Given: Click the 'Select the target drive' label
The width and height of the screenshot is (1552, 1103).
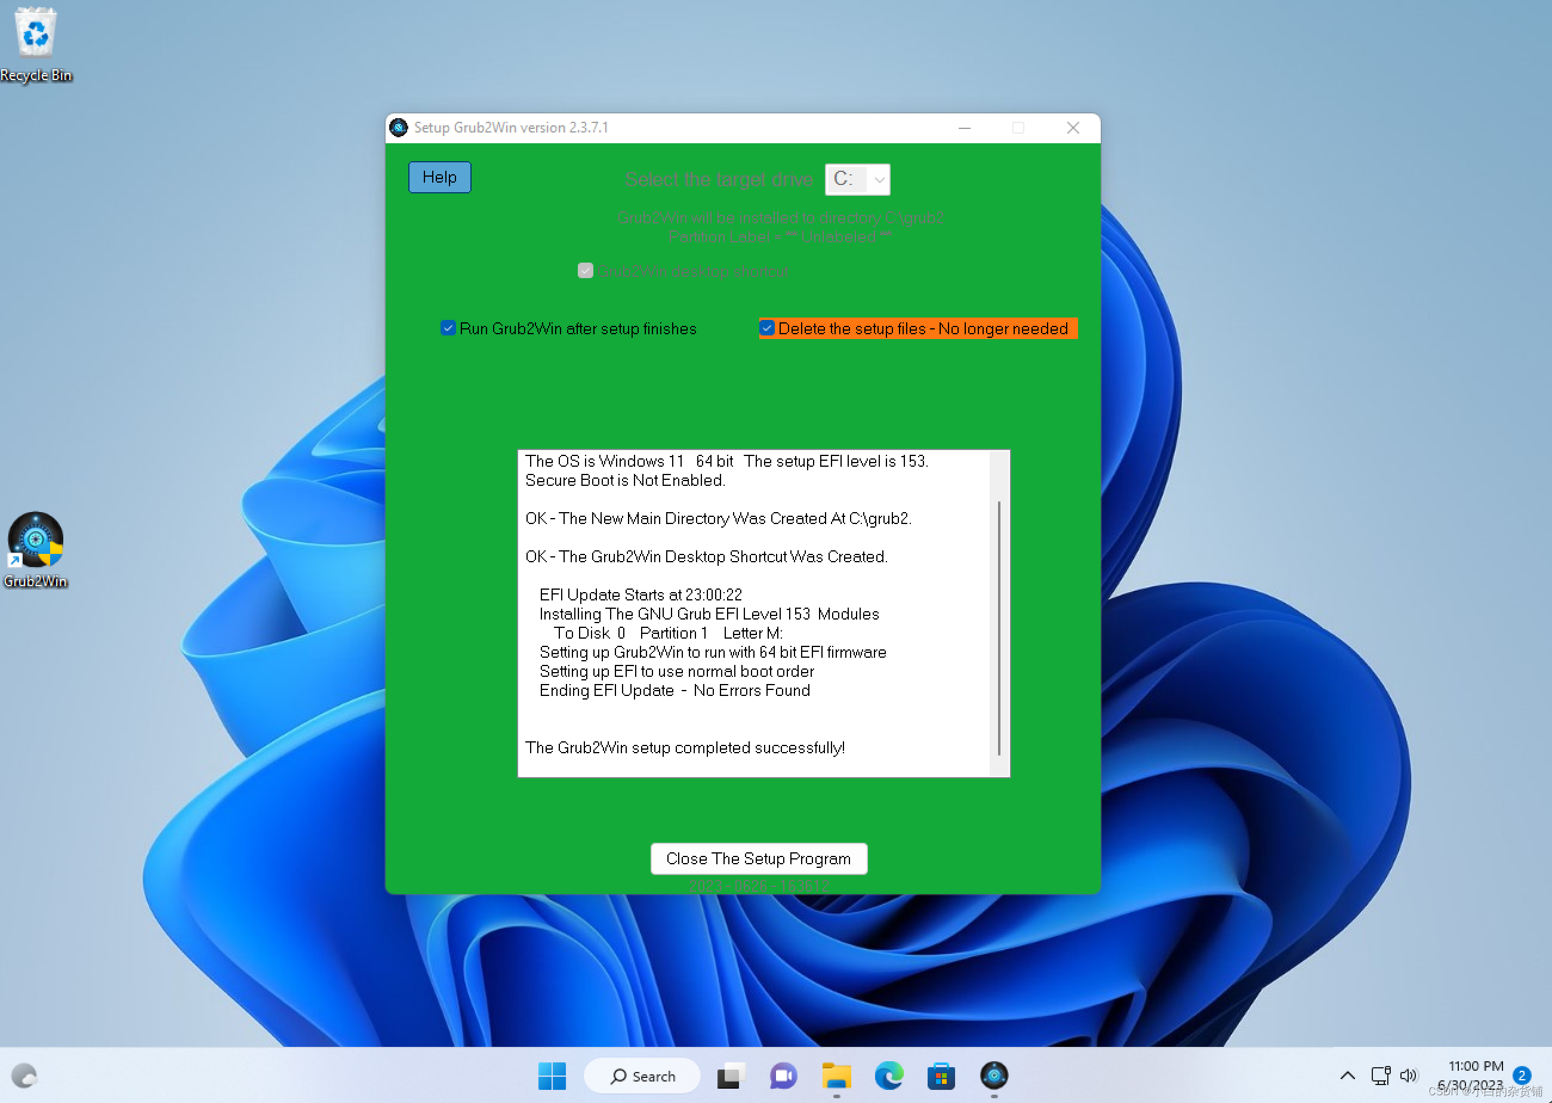Looking at the screenshot, I should click(719, 179).
